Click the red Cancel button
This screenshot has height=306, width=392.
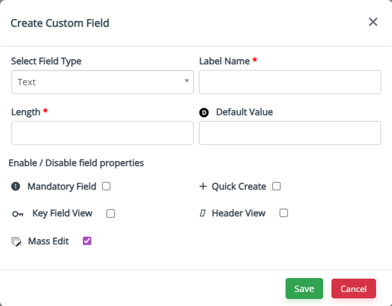(x=354, y=289)
